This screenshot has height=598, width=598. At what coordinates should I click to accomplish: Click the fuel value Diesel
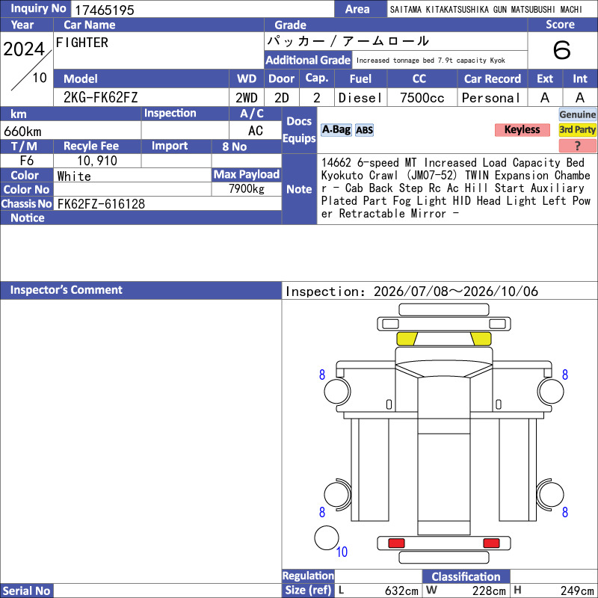[360, 98]
